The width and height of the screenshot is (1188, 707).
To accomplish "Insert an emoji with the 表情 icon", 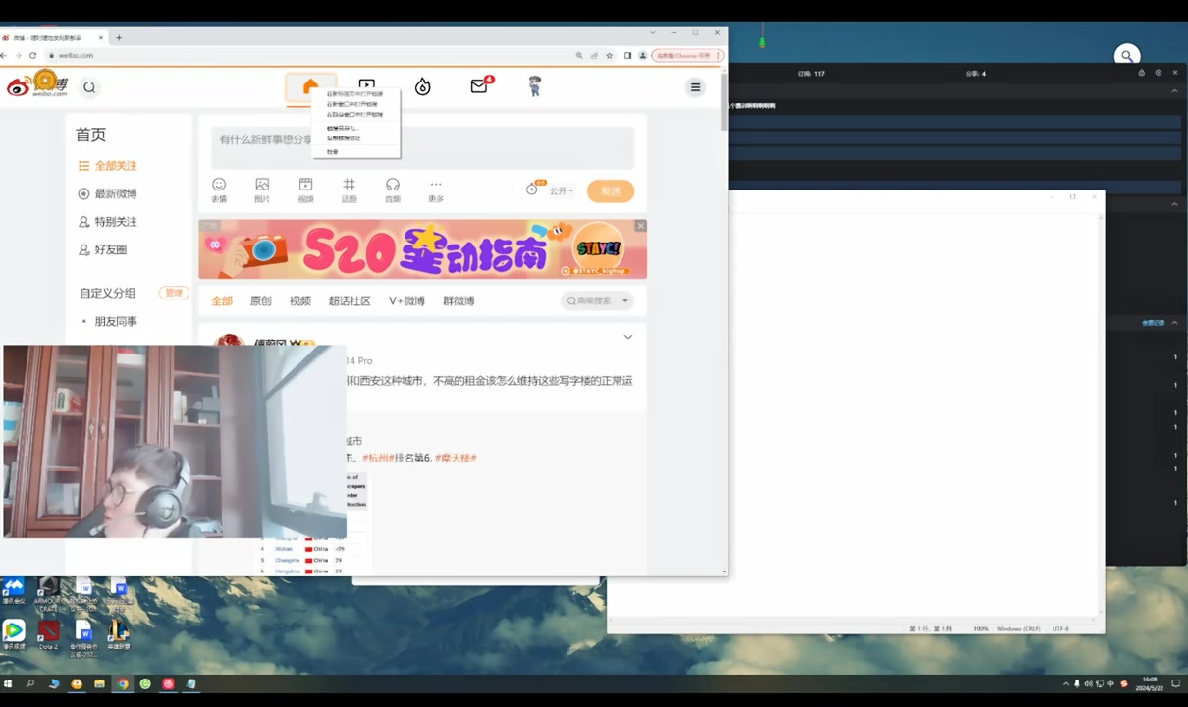I will point(219,190).
